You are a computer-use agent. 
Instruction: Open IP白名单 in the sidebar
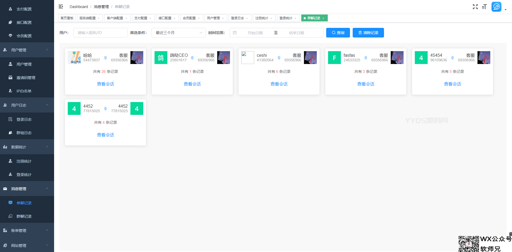(27, 91)
